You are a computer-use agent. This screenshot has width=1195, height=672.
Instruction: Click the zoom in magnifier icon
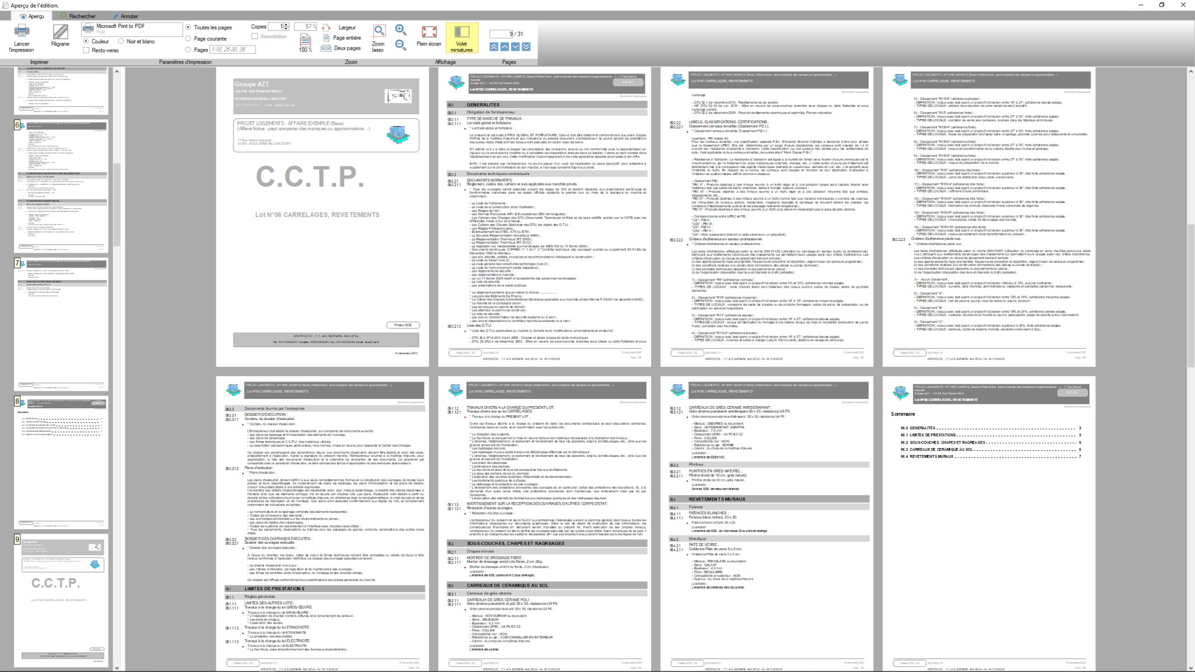(x=400, y=30)
